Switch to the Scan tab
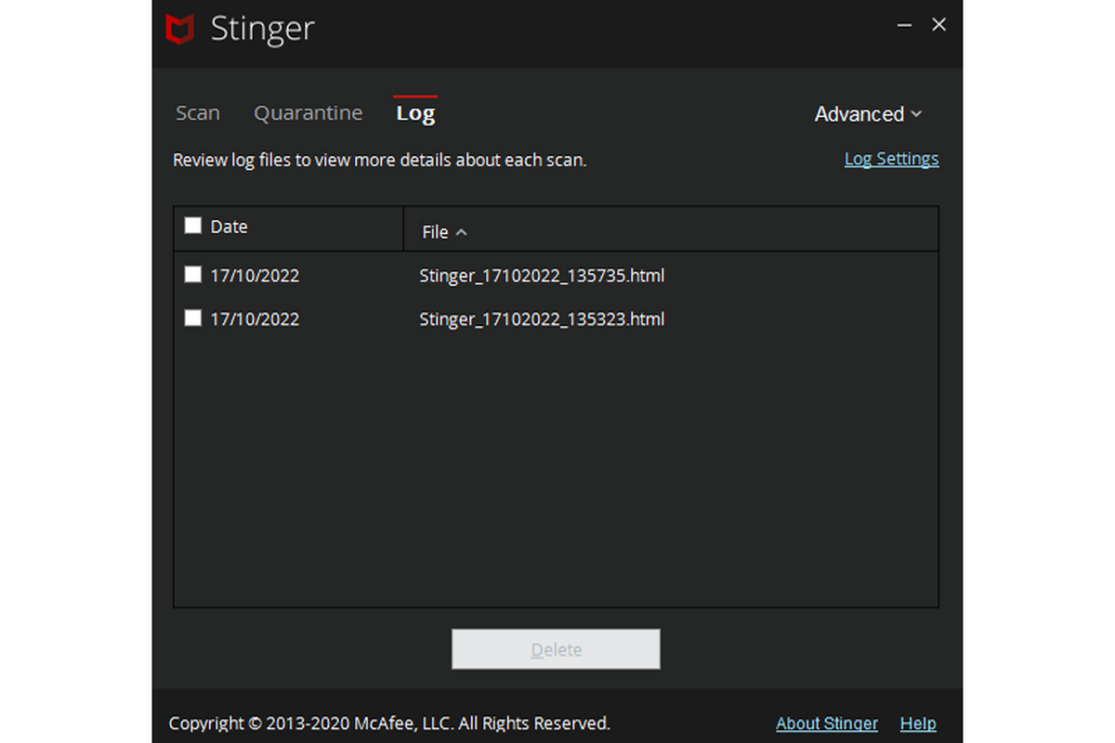The image size is (1115, 743). coord(198,113)
